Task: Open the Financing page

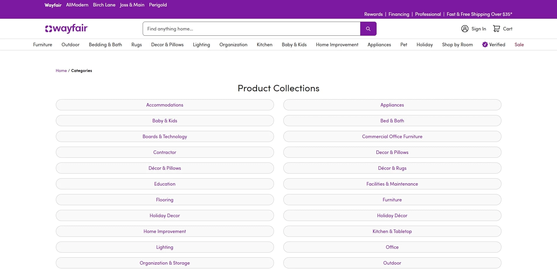Action: point(399,14)
